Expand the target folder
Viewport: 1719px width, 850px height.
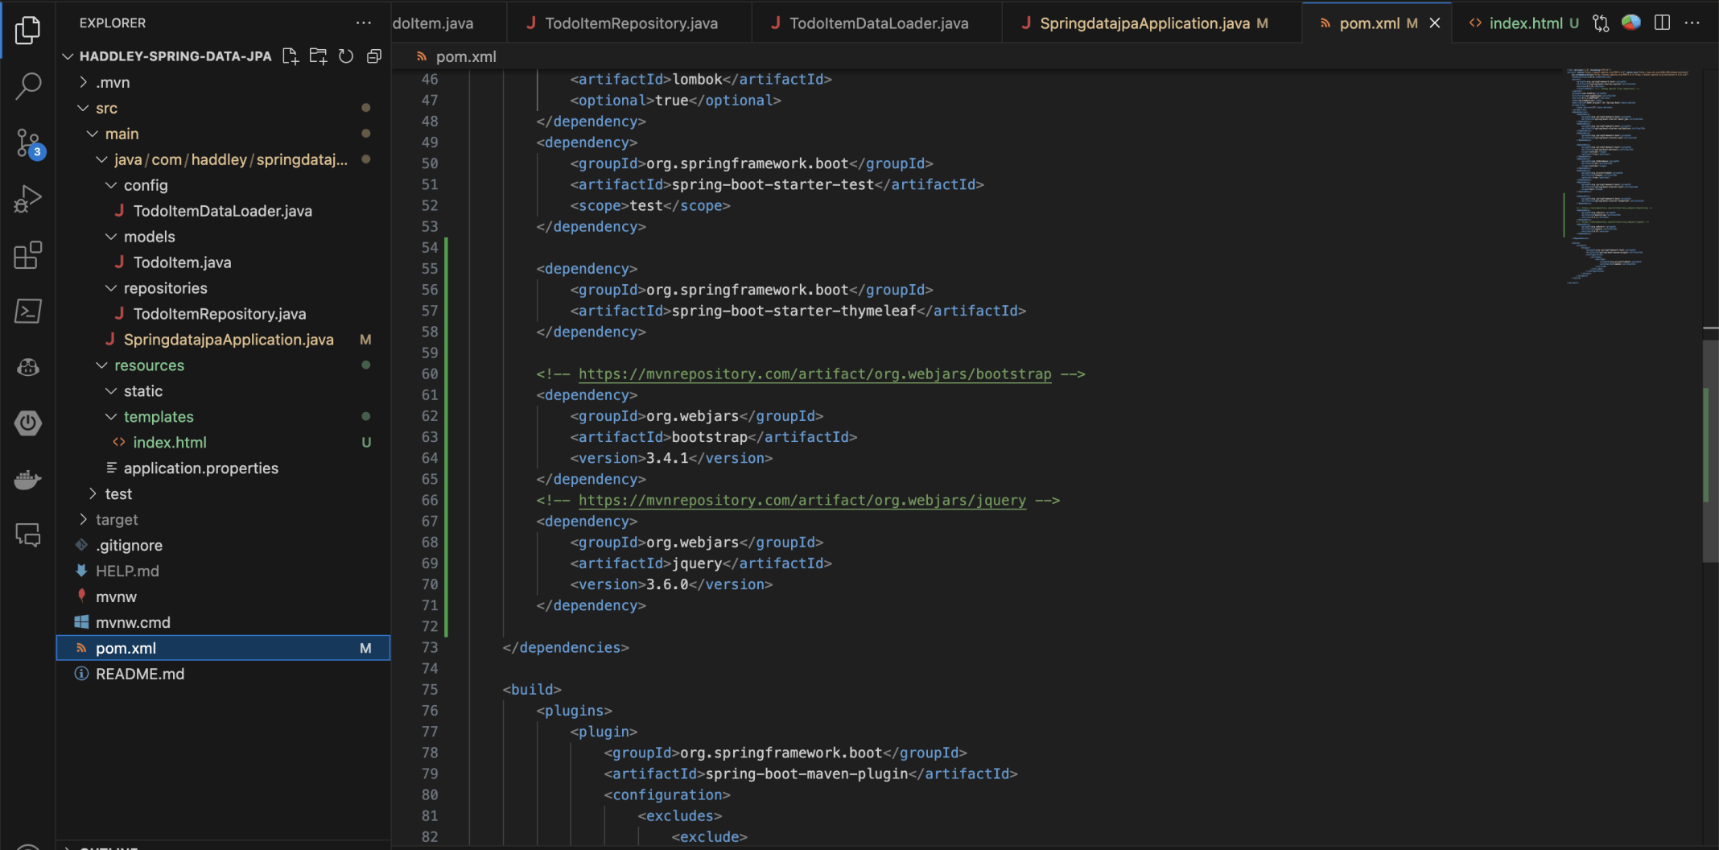pyautogui.click(x=117, y=519)
